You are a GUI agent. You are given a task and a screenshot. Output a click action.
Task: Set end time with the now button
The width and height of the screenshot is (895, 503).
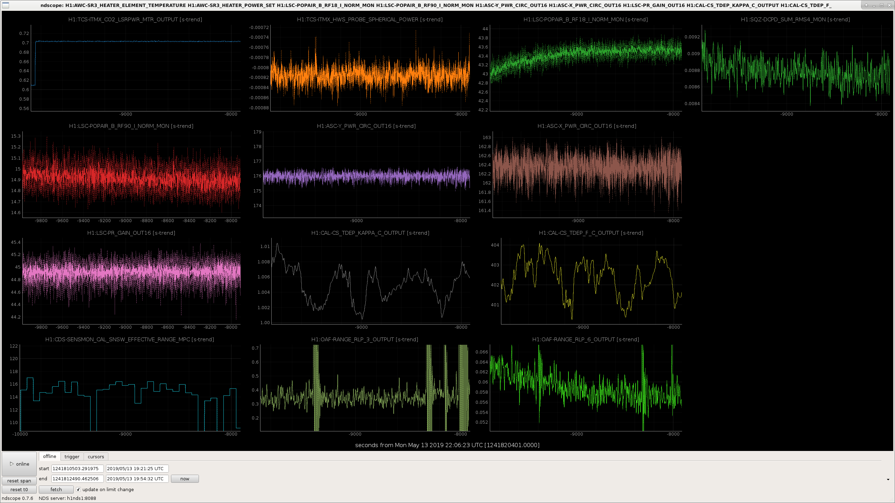[x=185, y=479]
